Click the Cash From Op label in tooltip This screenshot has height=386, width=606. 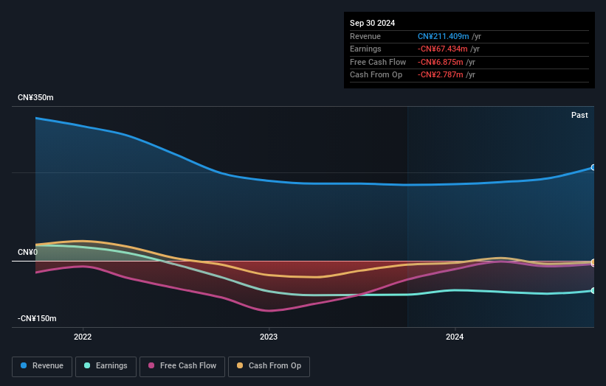376,75
